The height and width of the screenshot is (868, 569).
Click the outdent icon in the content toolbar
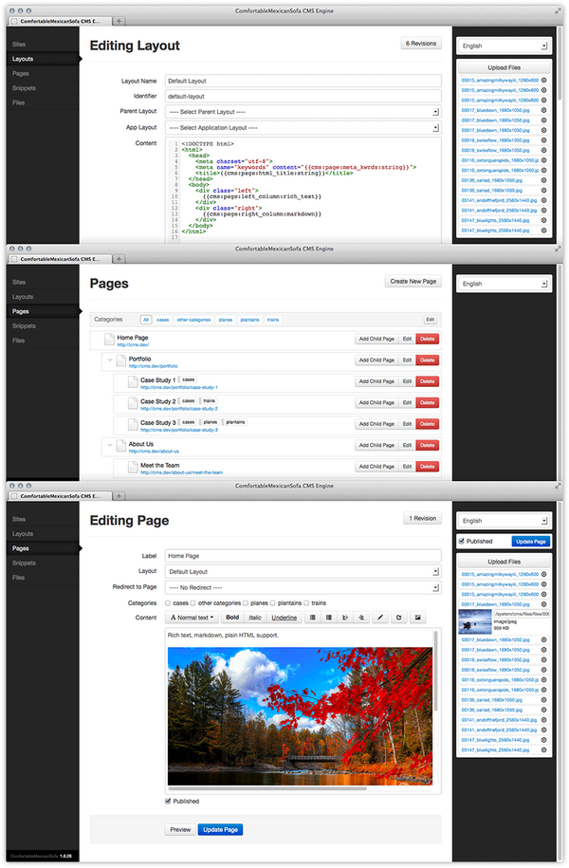pyautogui.click(x=345, y=618)
